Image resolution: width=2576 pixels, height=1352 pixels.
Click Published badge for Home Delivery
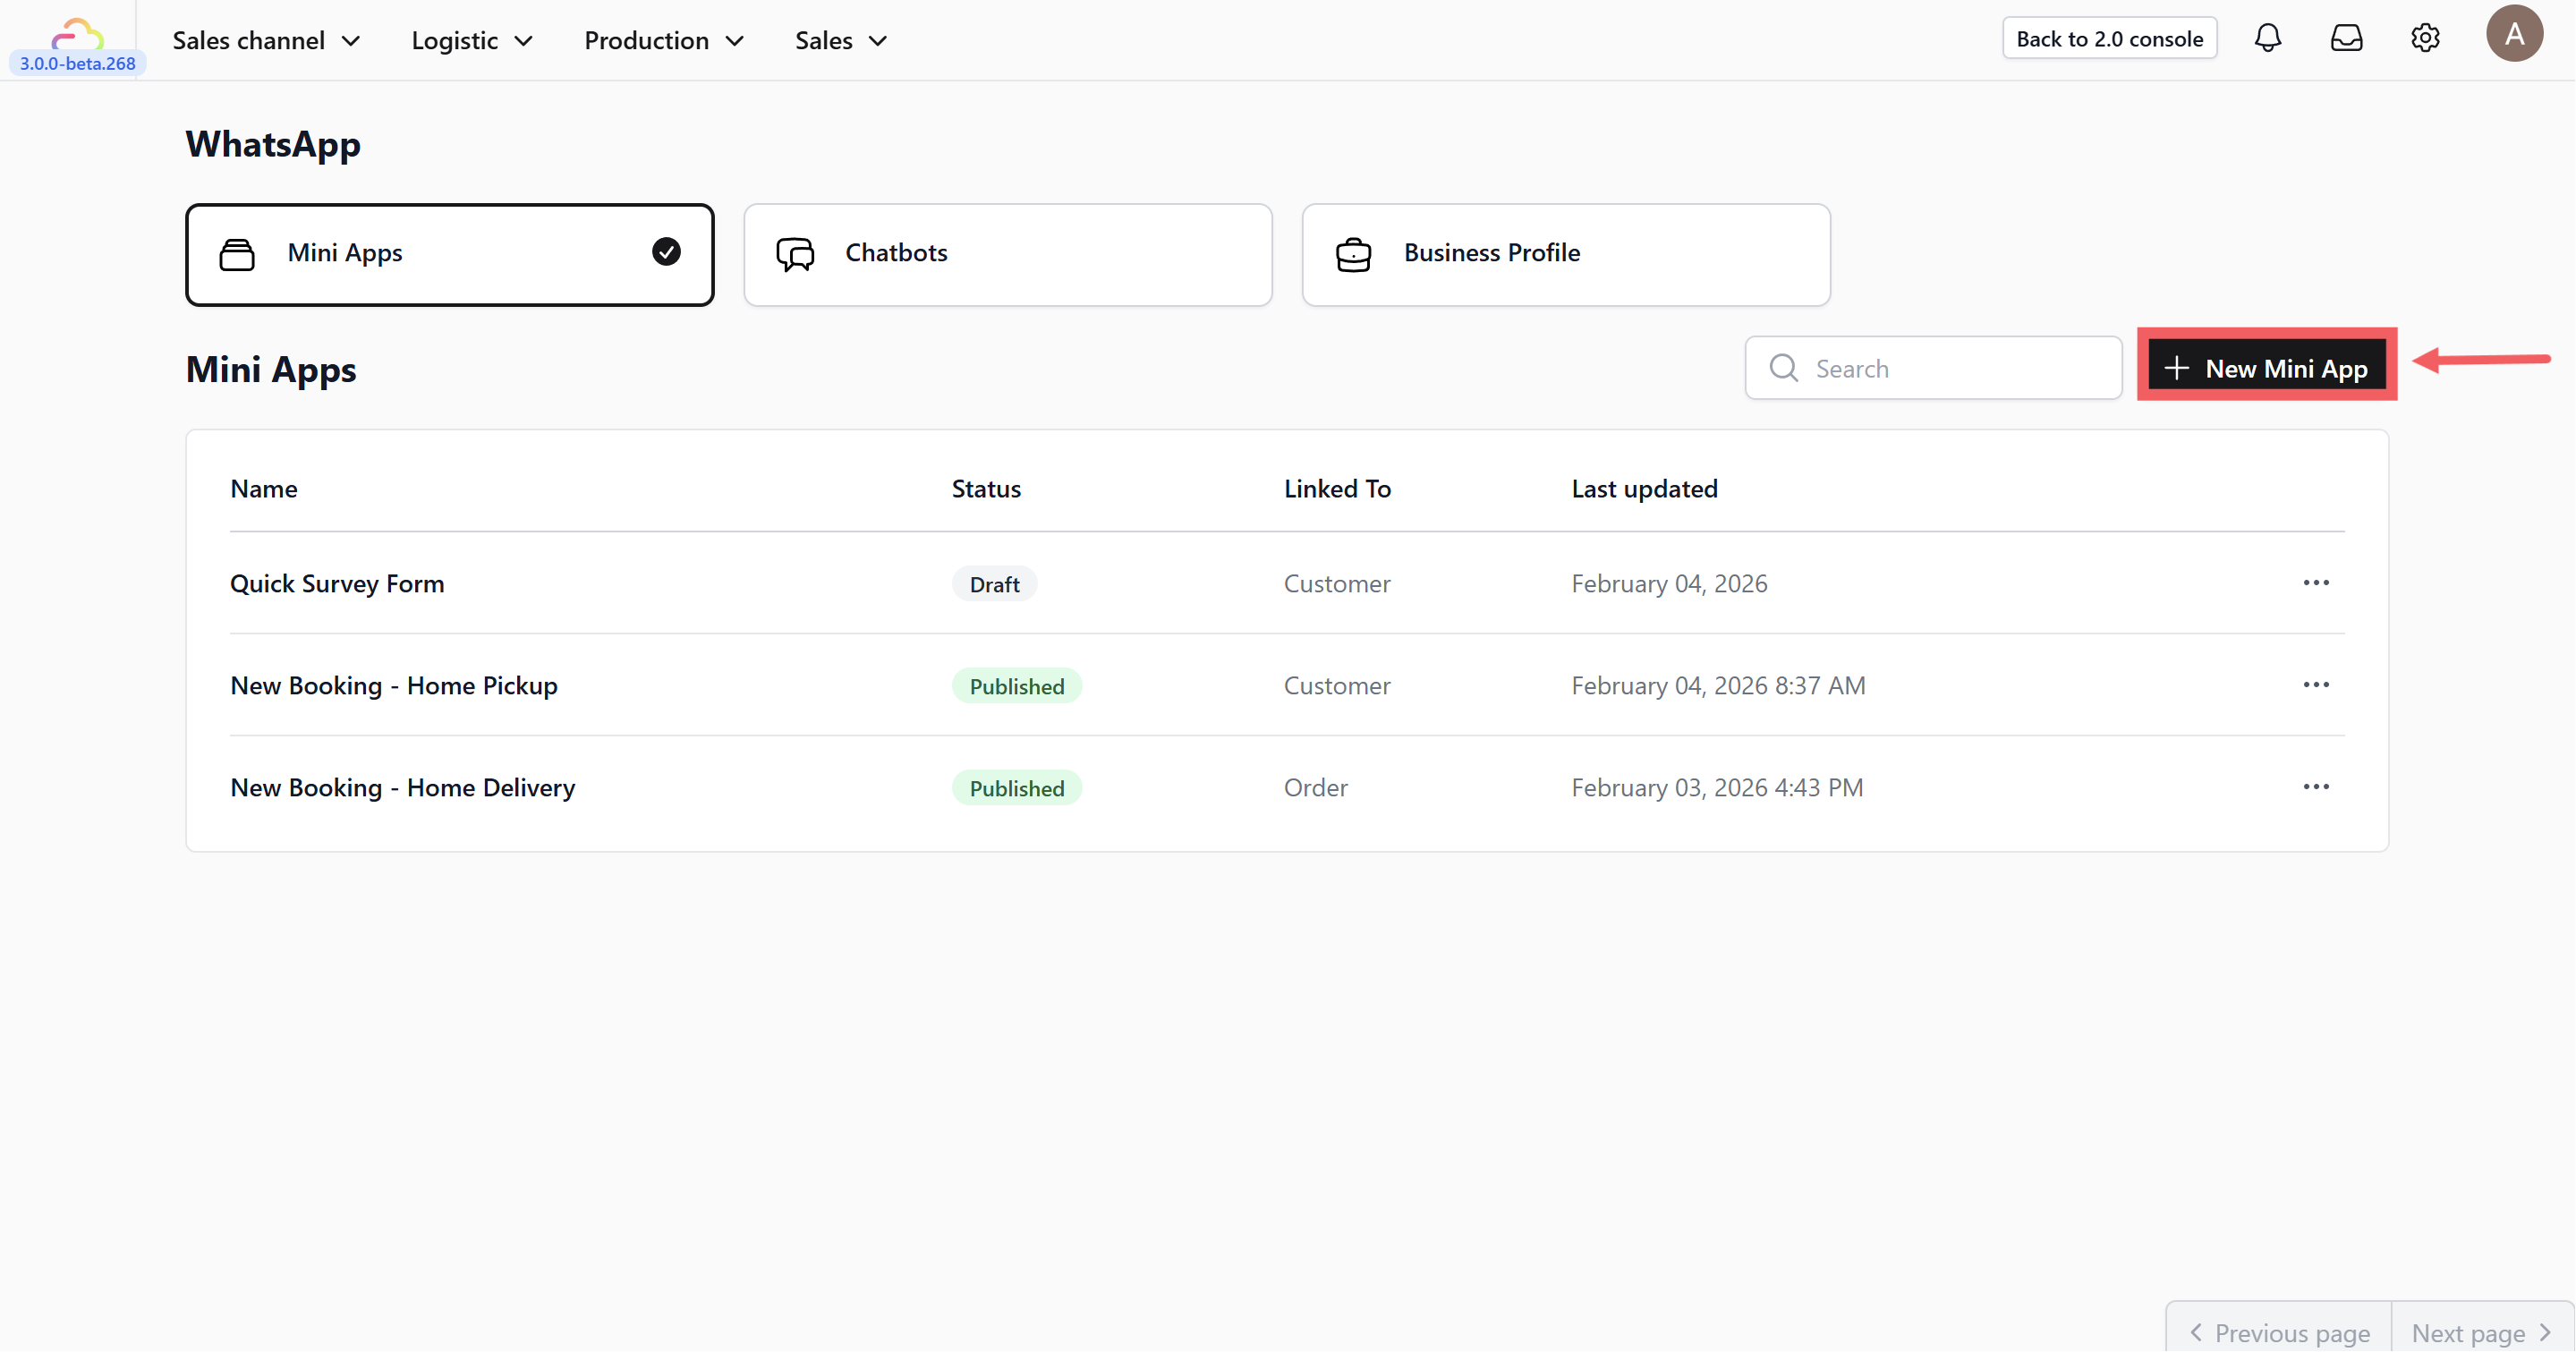pos(1016,788)
